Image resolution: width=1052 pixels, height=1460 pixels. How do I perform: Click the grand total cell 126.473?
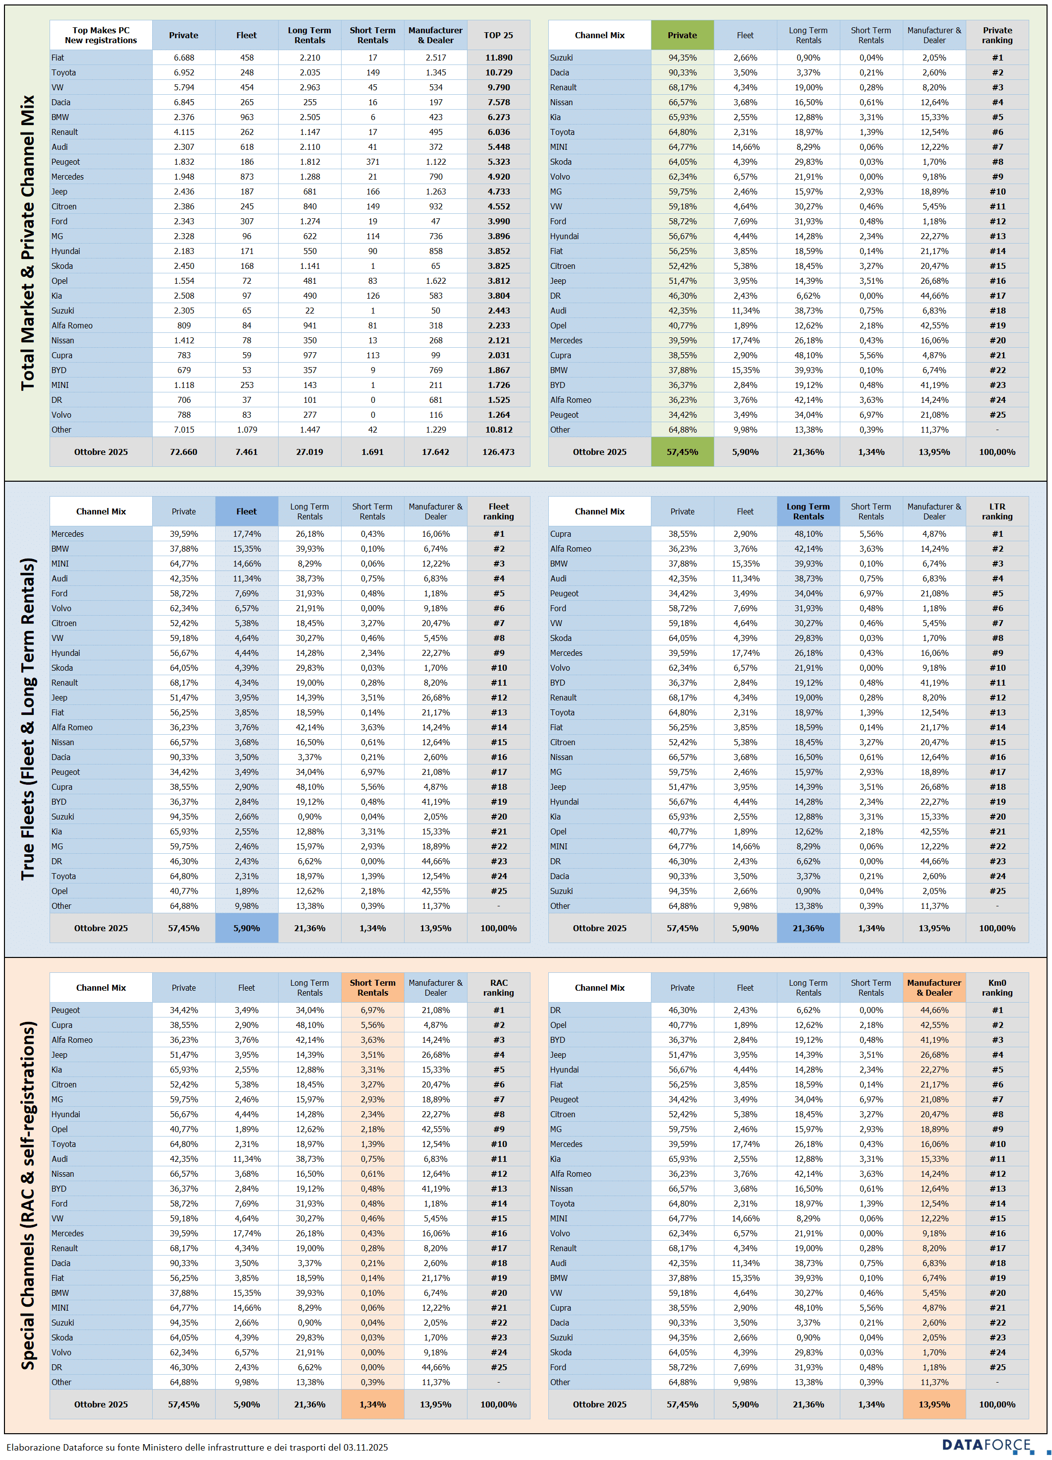click(499, 452)
